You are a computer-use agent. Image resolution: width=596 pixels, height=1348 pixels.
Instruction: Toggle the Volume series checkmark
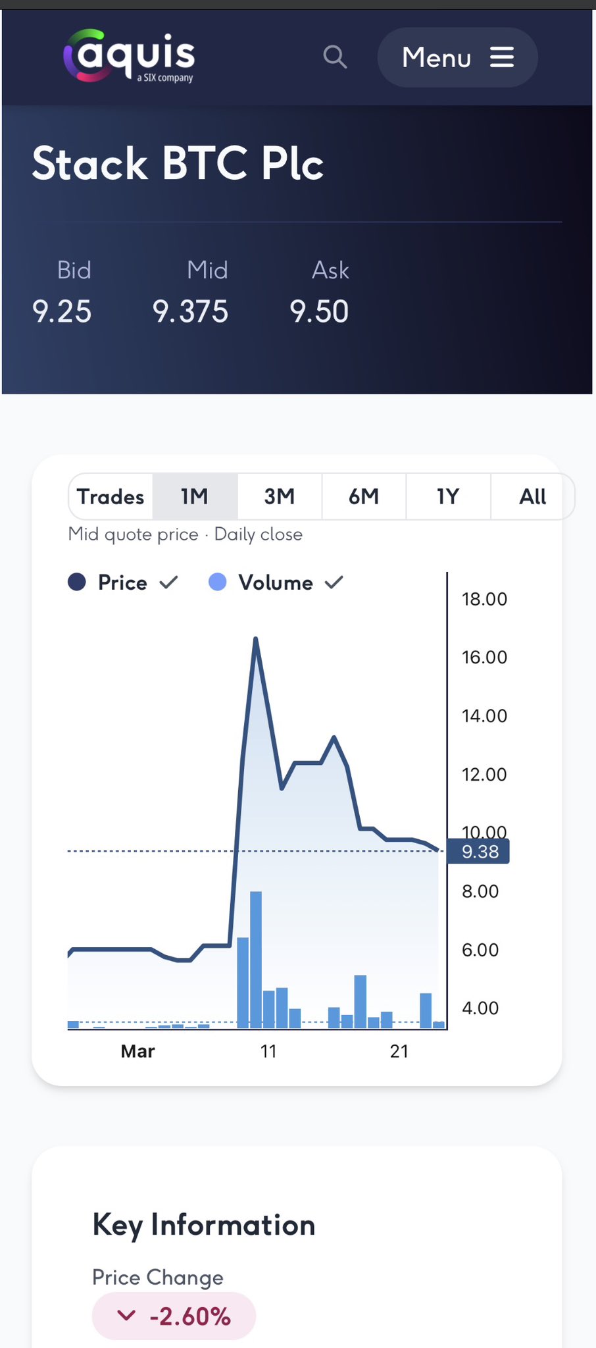click(x=334, y=582)
